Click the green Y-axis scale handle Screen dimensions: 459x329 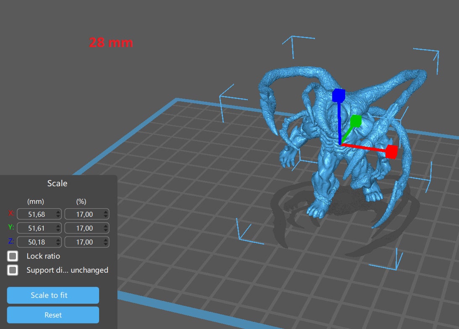pyautogui.click(x=356, y=121)
